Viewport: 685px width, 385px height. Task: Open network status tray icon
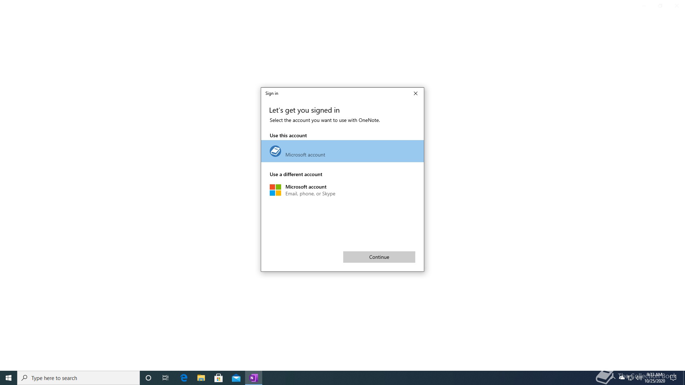coord(630,378)
